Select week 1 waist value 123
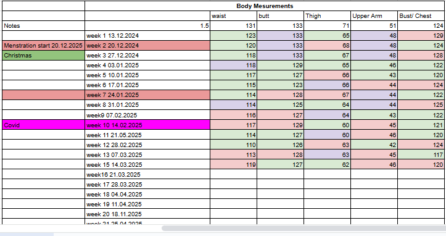446x236 pixels. click(x=234, y=36)
